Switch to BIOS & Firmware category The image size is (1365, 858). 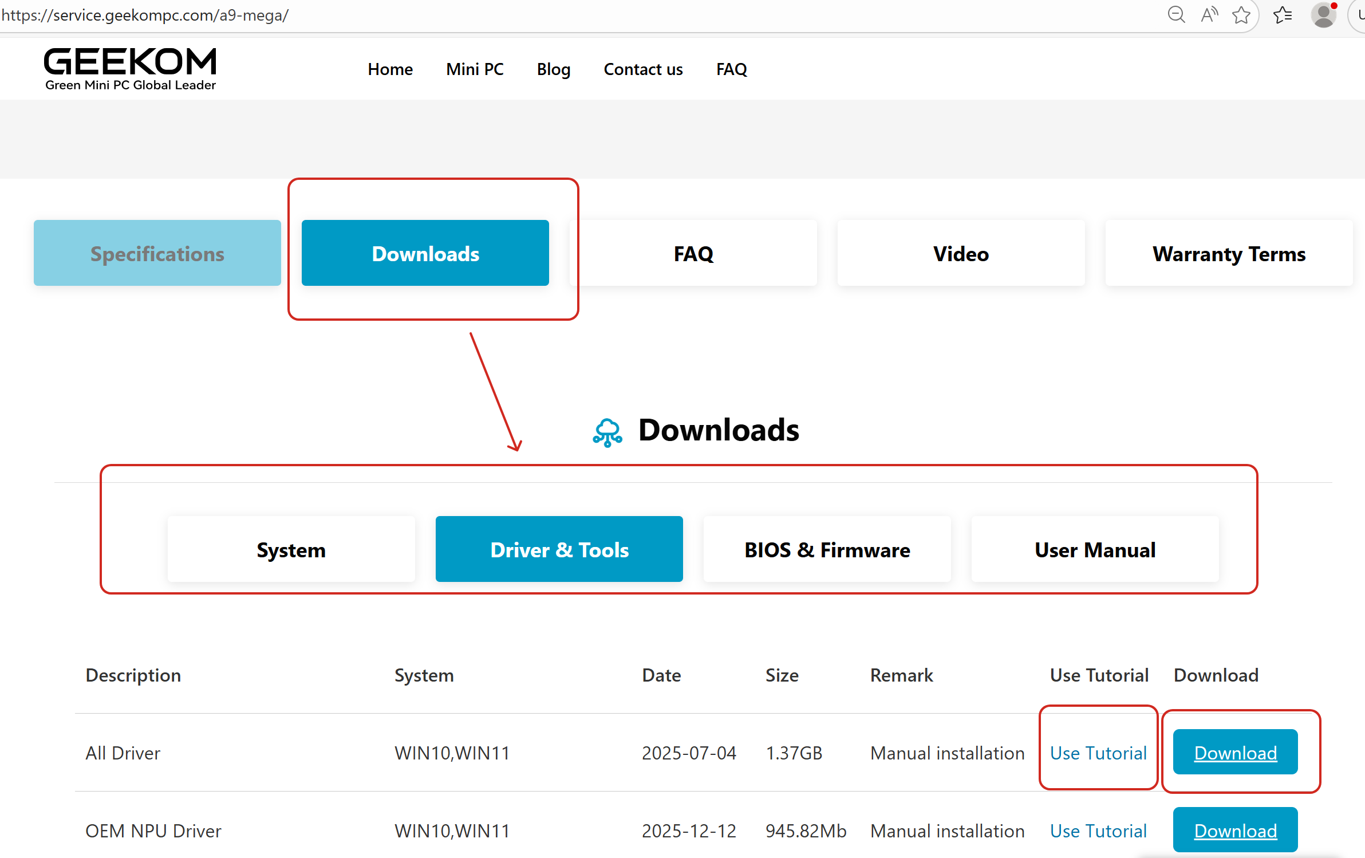pos(827,549)
